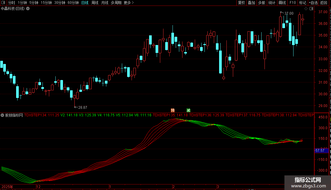Switch to 周线 weekly chart

coord(95,3)
